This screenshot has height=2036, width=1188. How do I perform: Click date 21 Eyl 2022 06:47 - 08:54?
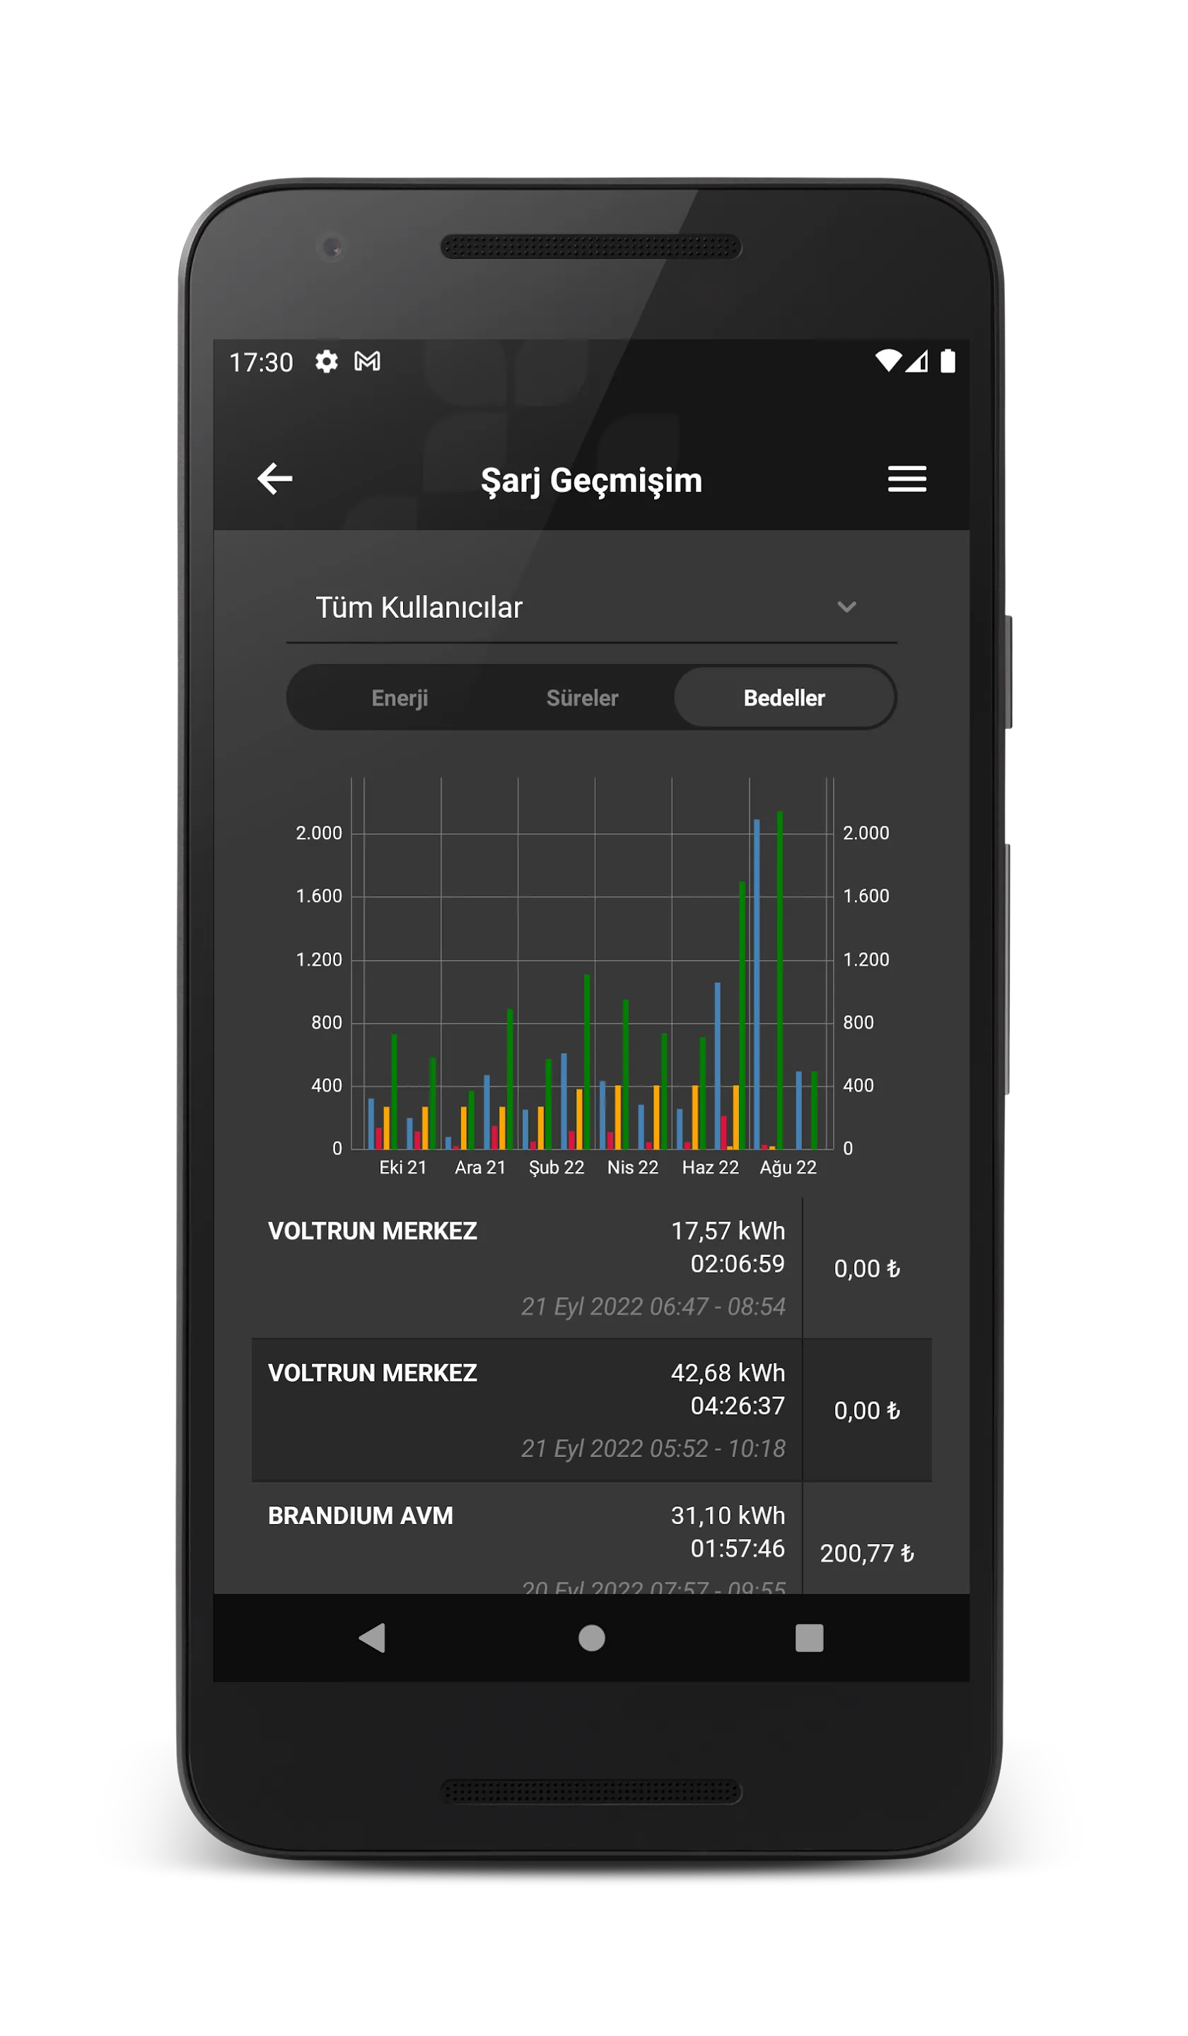654,1308
